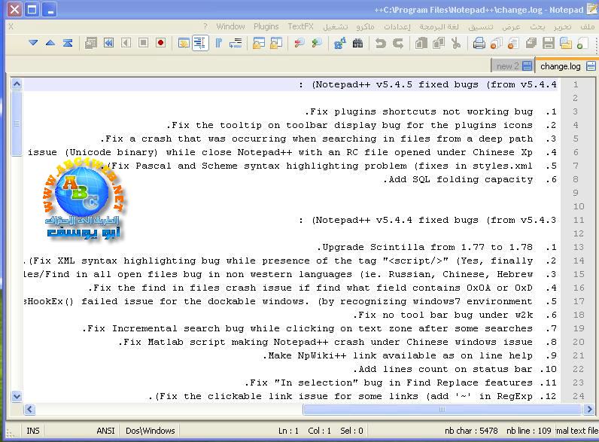
Task: Click the horizontal scrollbar thumb
Action: (x=442, y=410)
